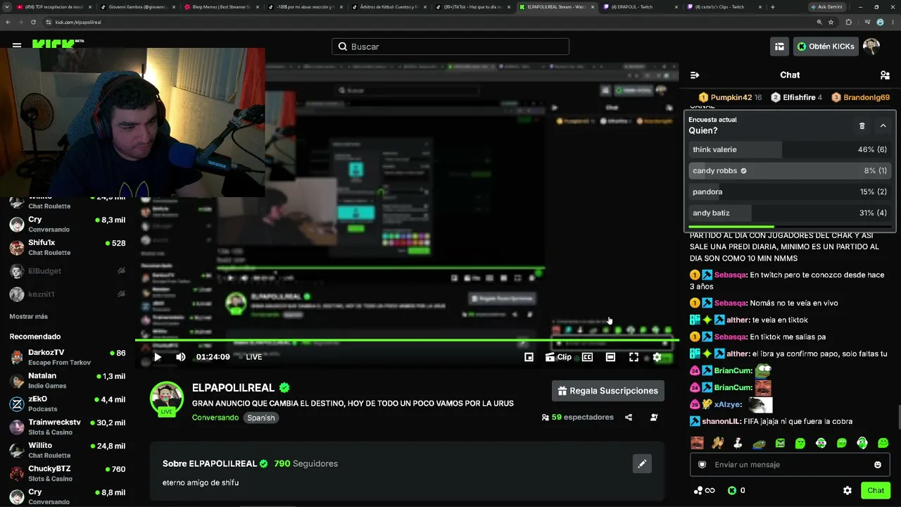Collapse the Quien? poll panel
901x507 pixels.
tap(883, 126)
